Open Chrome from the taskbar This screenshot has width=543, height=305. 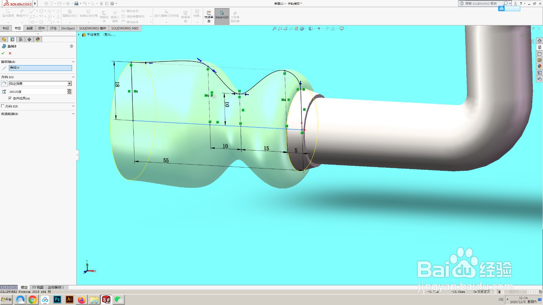(x=33, y=300)
